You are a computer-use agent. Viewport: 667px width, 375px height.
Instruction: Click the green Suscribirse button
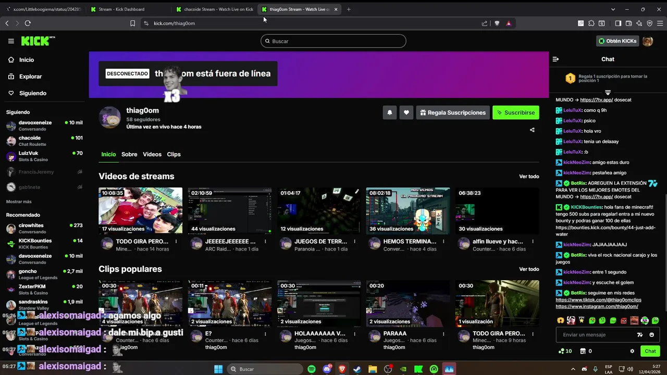tap(516, 113)
